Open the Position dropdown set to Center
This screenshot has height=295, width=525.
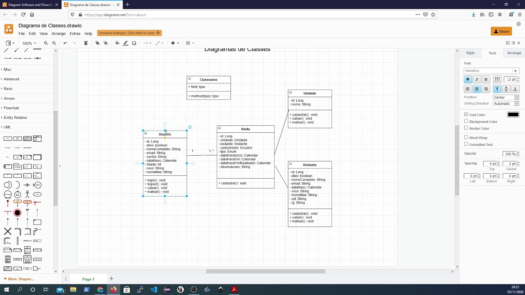click(506, 98)
